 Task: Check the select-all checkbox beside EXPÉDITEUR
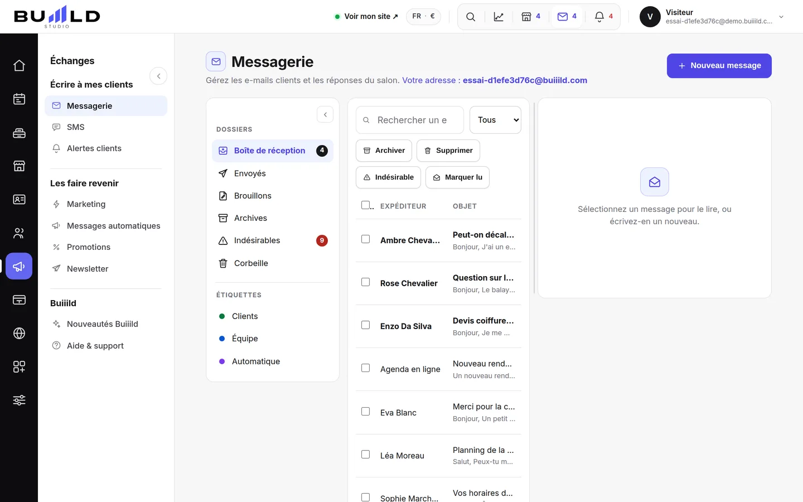(x=365, y=205)
